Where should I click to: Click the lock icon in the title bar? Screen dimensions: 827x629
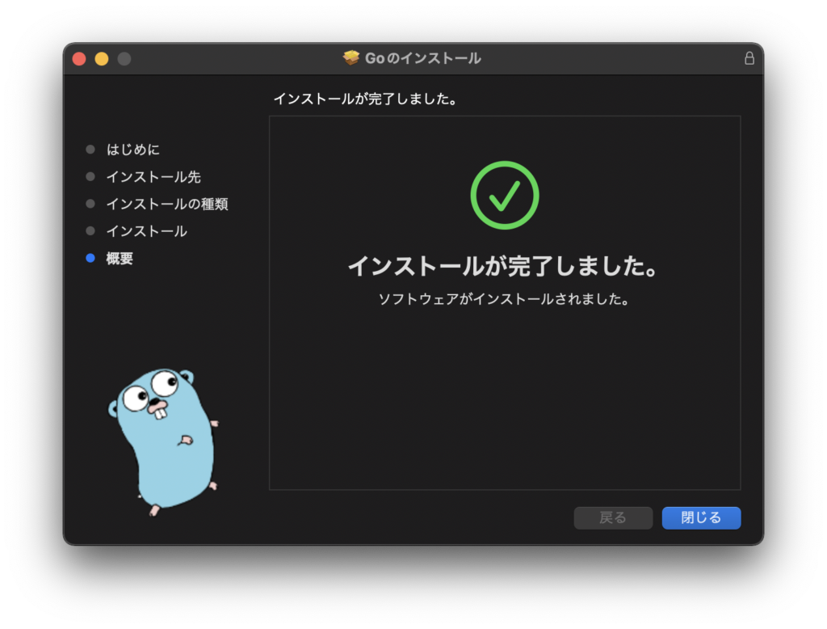(749, 58)
